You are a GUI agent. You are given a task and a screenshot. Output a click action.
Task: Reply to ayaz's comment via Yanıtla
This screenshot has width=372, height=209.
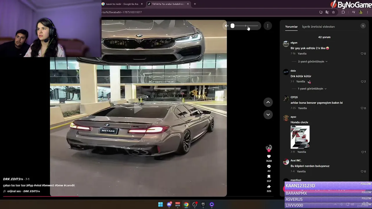coord(302,152)
